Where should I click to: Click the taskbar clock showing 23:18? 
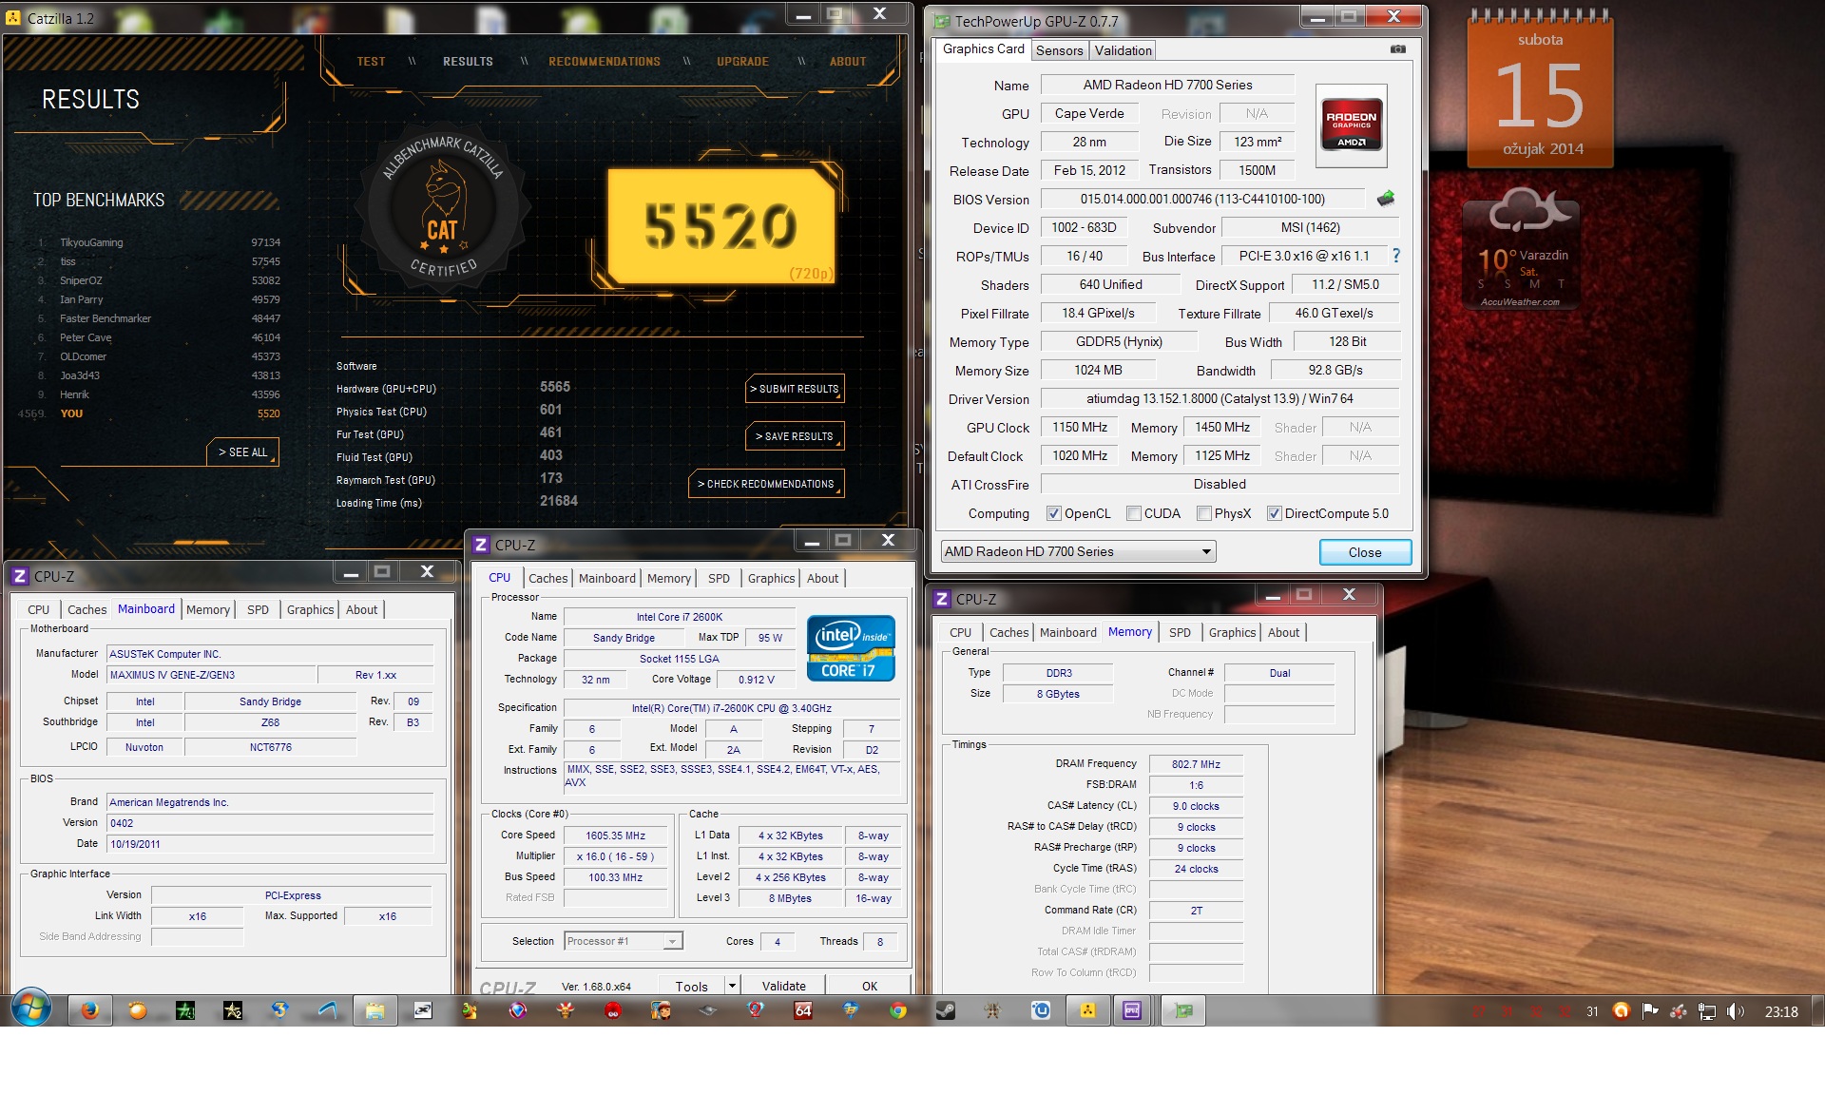pos(1780,1011)
